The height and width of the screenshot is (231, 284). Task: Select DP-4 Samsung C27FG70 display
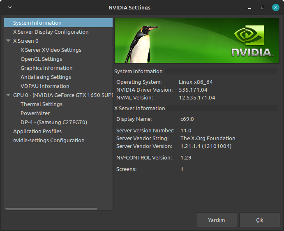click(54, 122)
